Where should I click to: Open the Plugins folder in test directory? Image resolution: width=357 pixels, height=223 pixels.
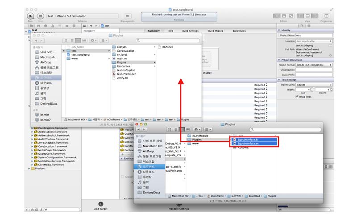pos(121,62)
